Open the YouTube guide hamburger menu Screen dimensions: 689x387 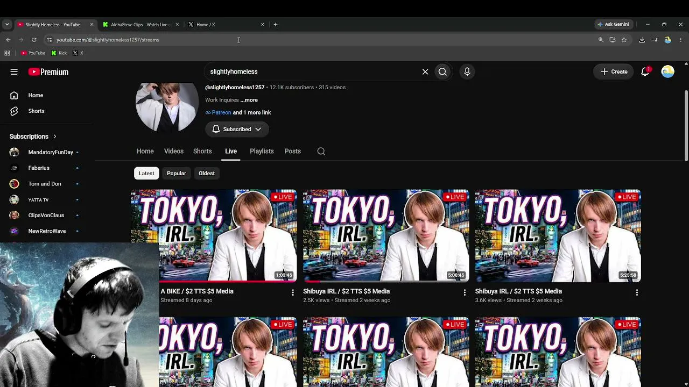[14, 71]
